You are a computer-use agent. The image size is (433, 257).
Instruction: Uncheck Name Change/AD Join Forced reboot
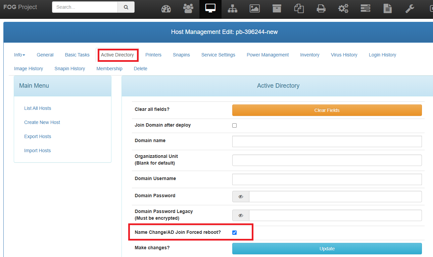[235, 232]
